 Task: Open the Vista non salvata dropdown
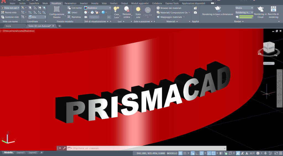pos(10,8)
